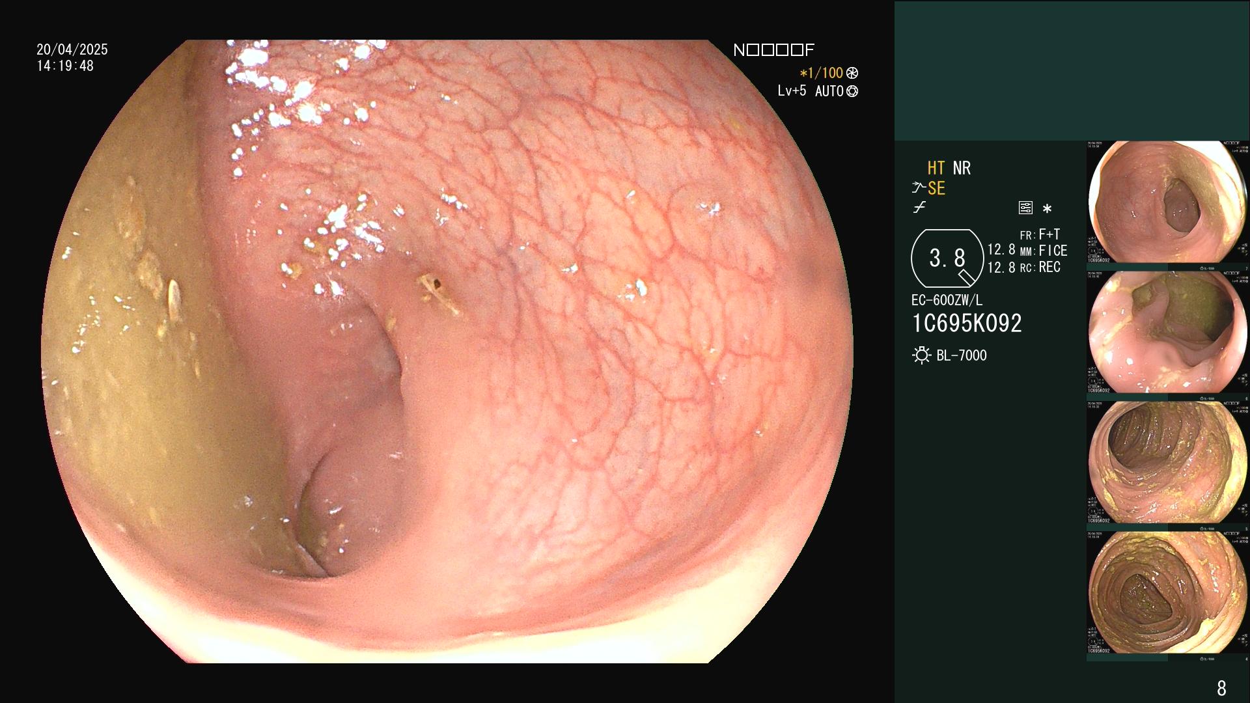Screen dimensions: 1250x703
Task: Click the upper 12.8 value beside MM
Action: (1001, 250)
